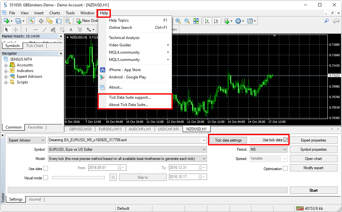Toggle the Navigator folder-star icon
Viewport: 342px width, 212px height.
click(x=50, y=21)
